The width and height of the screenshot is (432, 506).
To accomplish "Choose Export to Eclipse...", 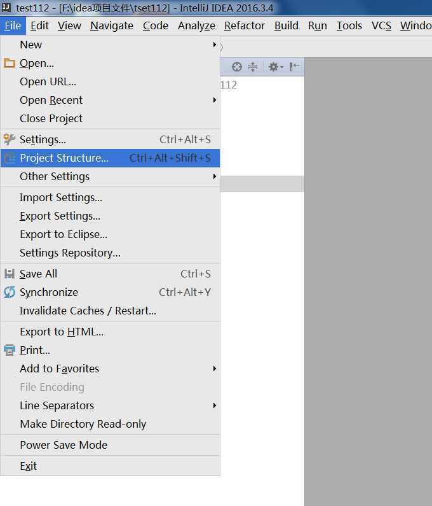I will [110, 234].
